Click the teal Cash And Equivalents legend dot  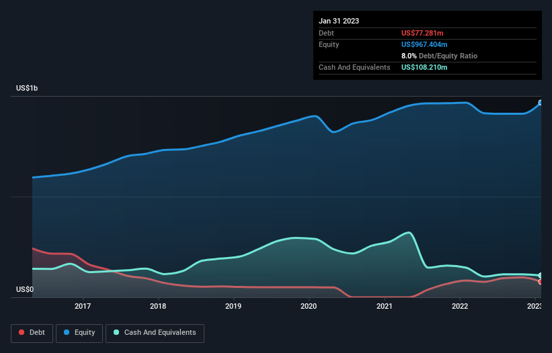coord(116,332)
